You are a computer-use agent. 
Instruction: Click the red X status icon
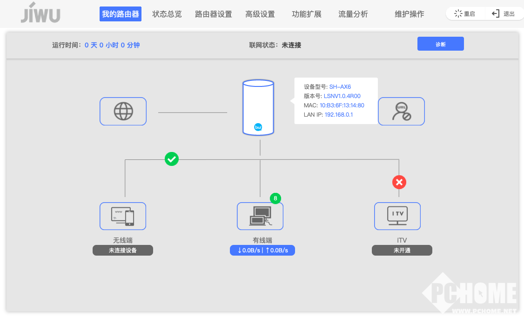[399, 182]
